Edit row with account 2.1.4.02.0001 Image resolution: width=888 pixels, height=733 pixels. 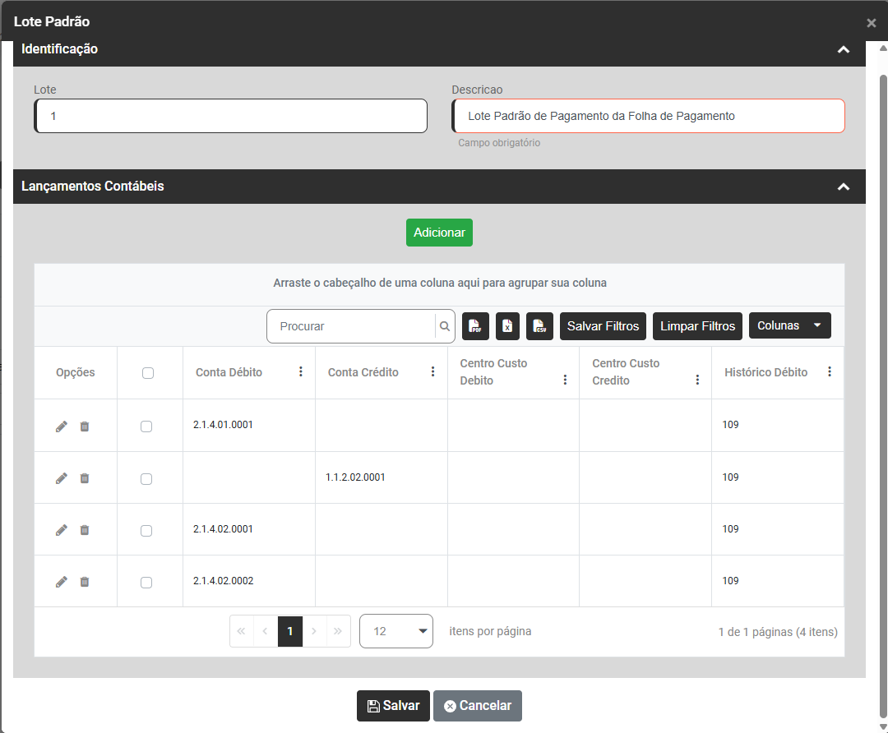coord(61,530)
